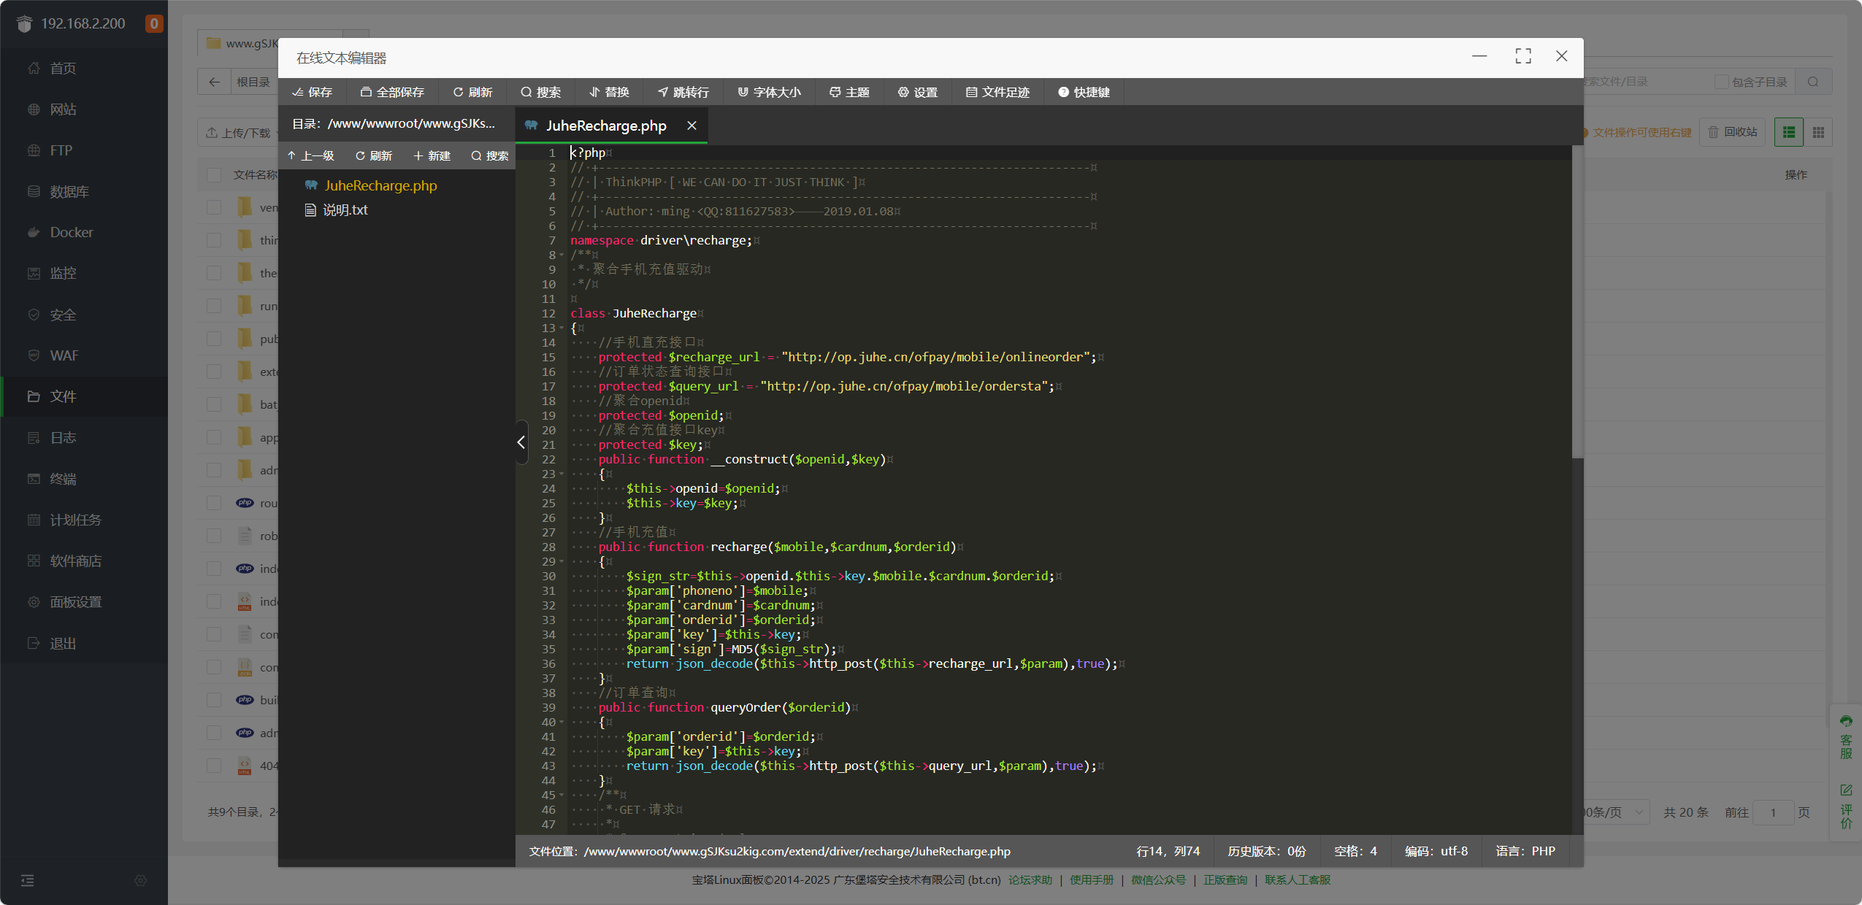This screenshot has height=905, width=1862.
Task: Enable include subdirectories (包含子目录) checkbox
Action: [x=1722, y=82]
